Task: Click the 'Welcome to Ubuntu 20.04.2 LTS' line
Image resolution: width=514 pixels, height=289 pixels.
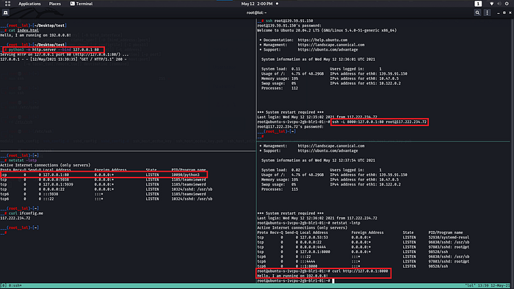Action: [327, 30]
